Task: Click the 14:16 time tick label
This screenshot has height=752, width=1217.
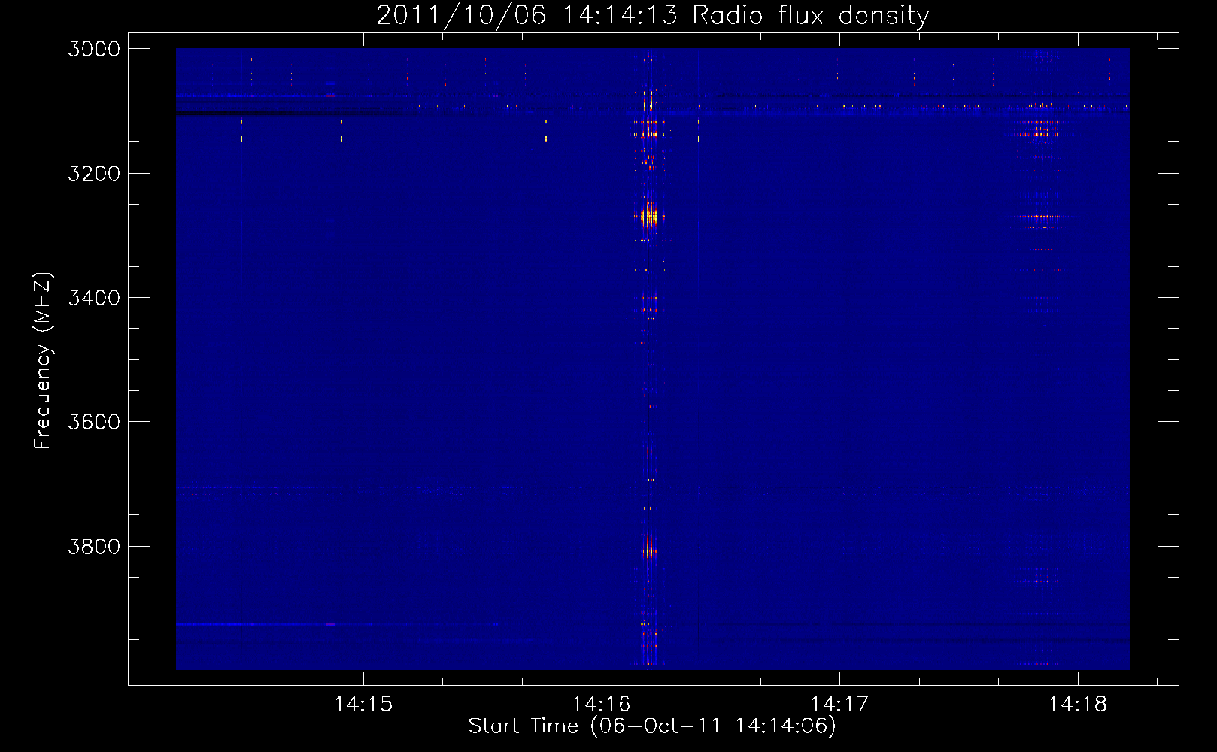Action: click(601, 705)
